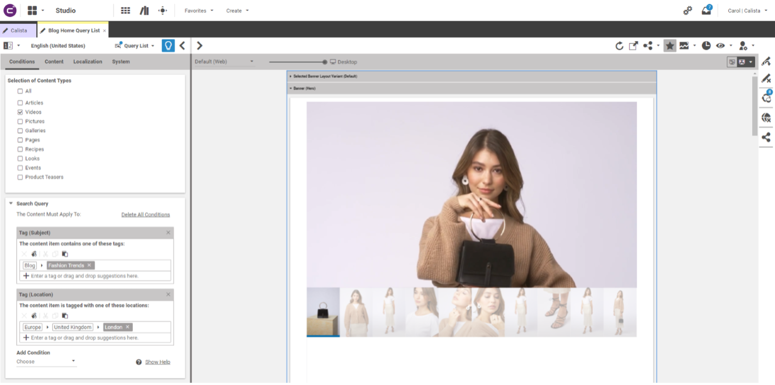The image size is (775, 385).
Task: Check the Events checkbox
Action: point(20,168)
